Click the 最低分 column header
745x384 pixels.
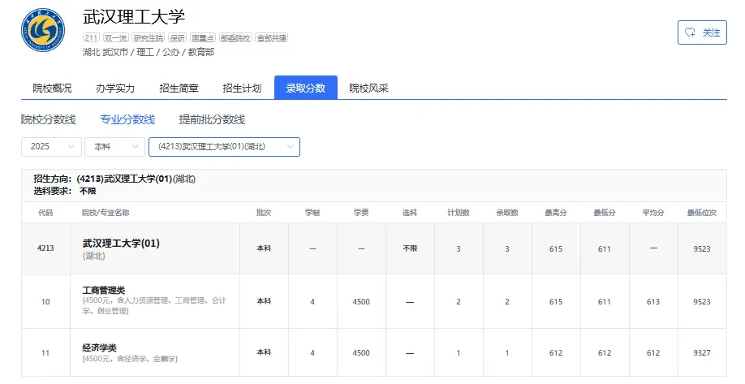tap(605, 213)
